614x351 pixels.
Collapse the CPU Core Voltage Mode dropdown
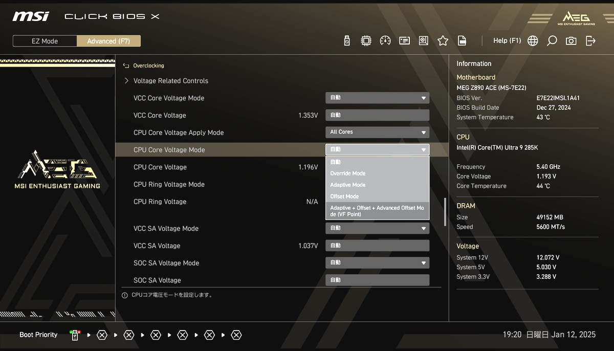pos(378,149)
